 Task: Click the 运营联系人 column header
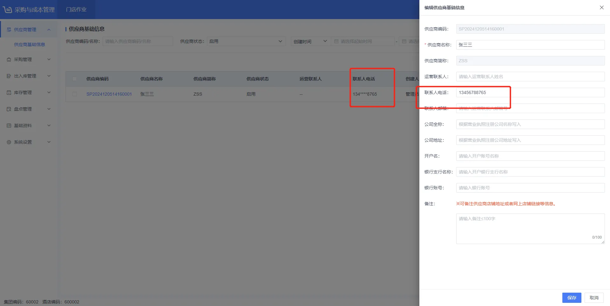311,79
